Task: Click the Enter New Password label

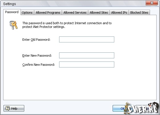Action: click(x=37, y=56)
